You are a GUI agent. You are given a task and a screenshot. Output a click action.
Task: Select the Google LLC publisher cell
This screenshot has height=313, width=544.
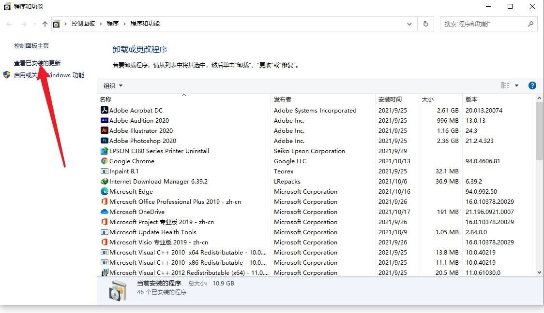click(x=290, y=161)
